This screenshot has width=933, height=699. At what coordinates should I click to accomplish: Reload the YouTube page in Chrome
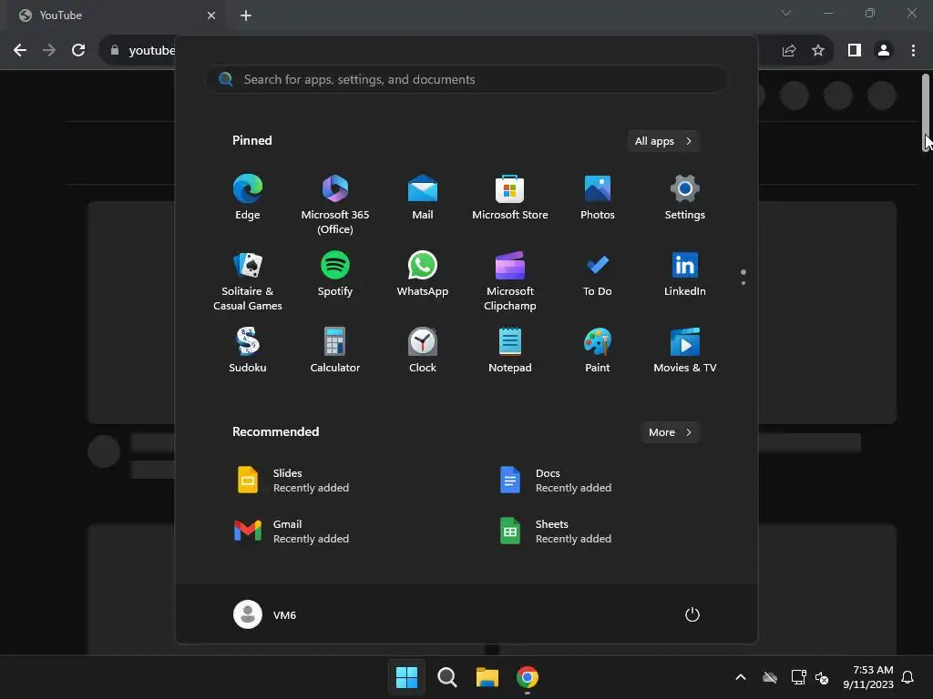[x=78, y=51]
